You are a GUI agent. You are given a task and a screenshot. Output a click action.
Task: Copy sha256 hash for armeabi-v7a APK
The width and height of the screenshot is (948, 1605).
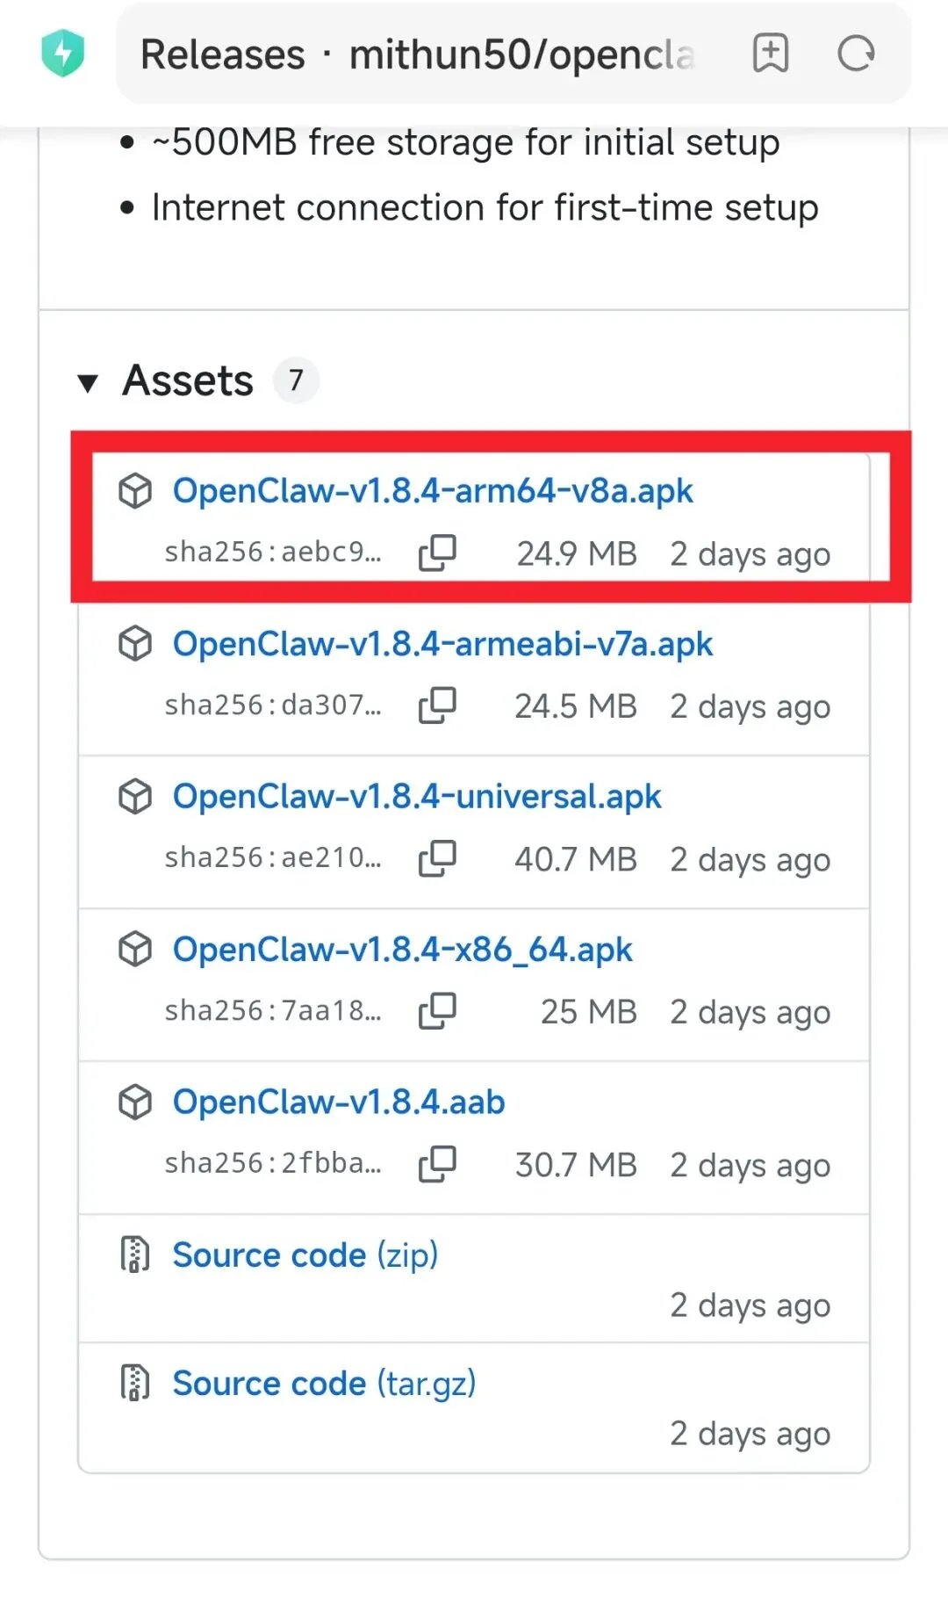click(x=437, y=705)
